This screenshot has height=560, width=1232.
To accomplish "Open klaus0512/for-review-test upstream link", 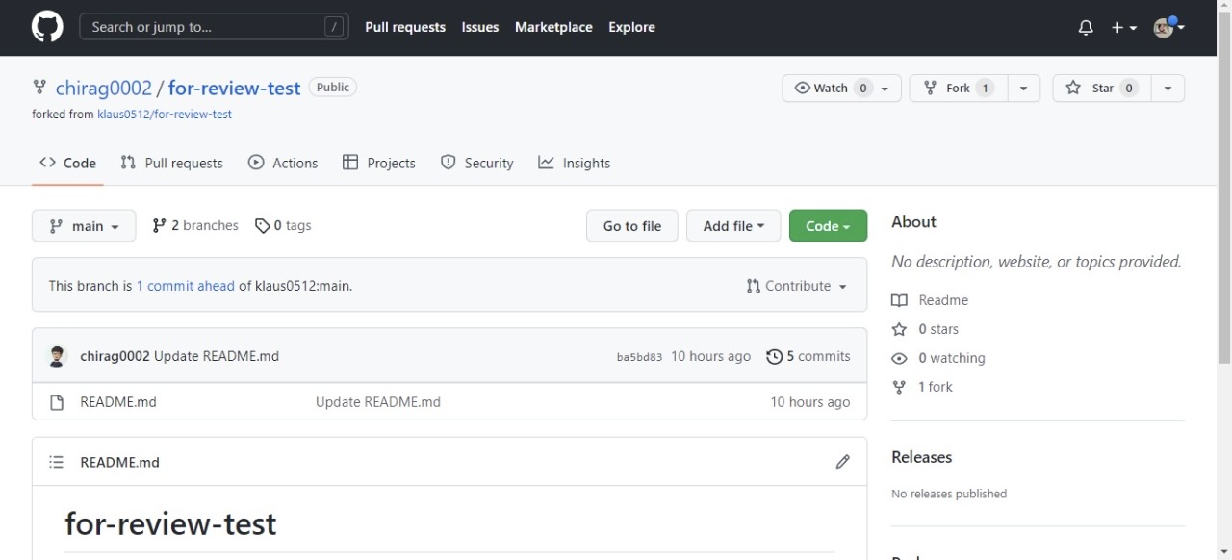I will coord(165,114).
